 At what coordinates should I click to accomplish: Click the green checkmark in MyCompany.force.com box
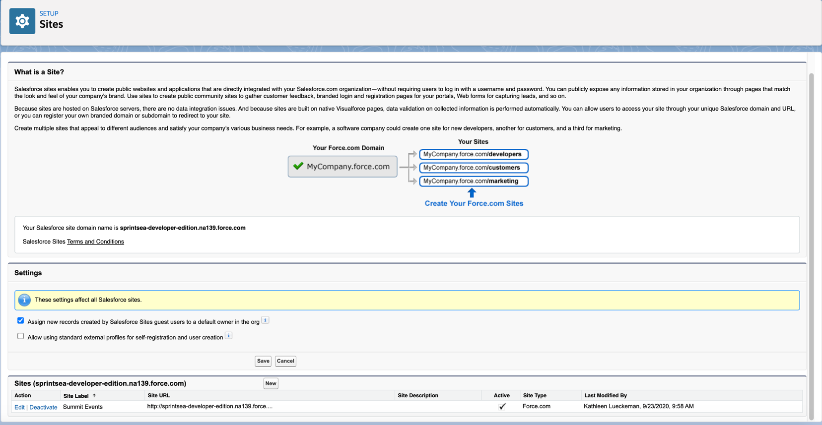tap(298, 166)
